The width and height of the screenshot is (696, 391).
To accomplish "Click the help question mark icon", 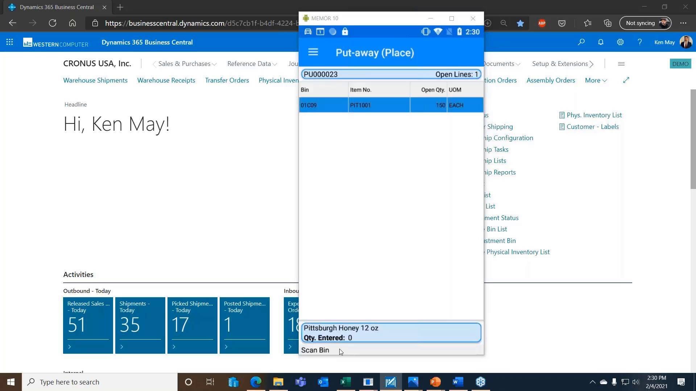I will coord(639,42).
